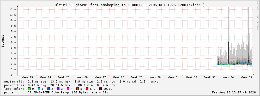260x96 pixels.
Task: Click the green loss color 0 swatch
Action: click(x=29, y=89)
